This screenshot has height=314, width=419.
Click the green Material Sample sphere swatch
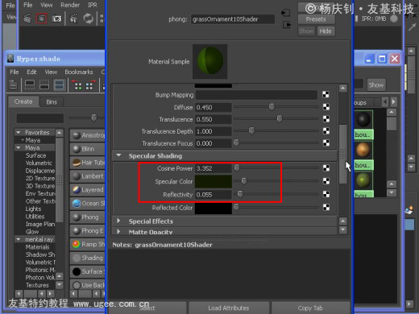(210, 61)
